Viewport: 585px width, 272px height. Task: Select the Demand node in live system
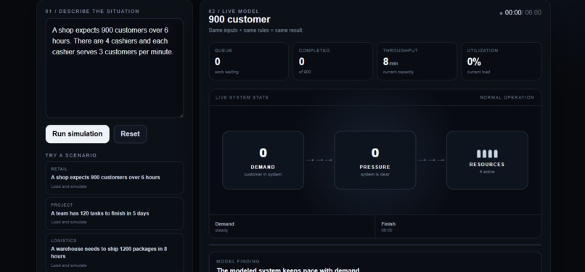[x=263, y=160]
